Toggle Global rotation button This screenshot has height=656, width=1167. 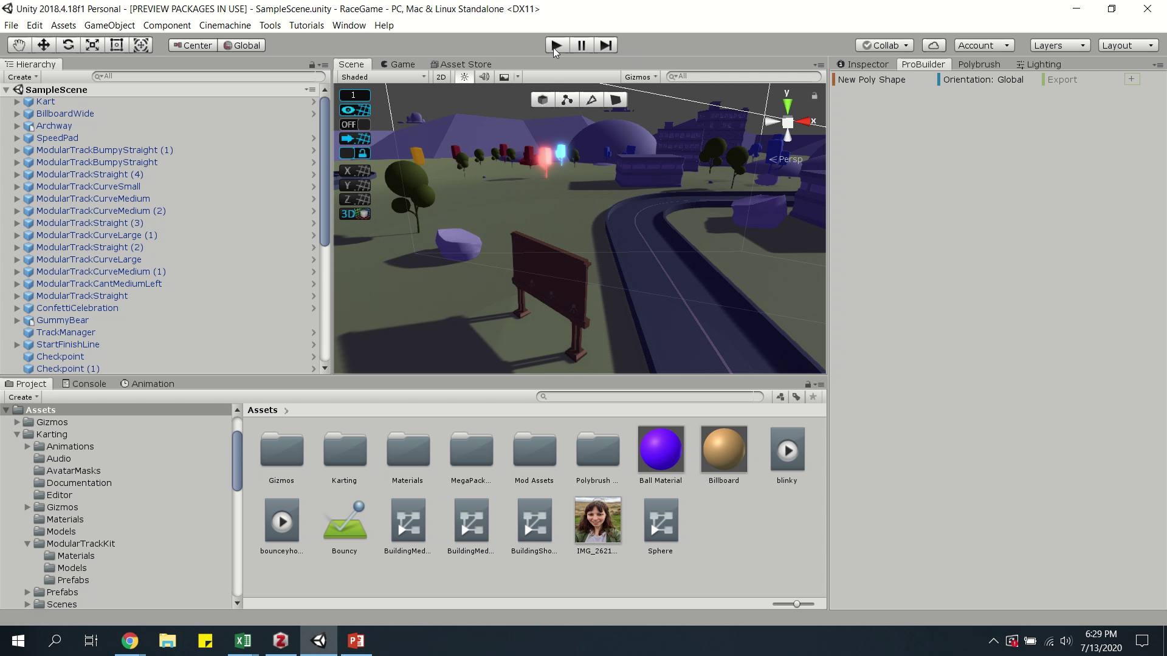(241, 45)
